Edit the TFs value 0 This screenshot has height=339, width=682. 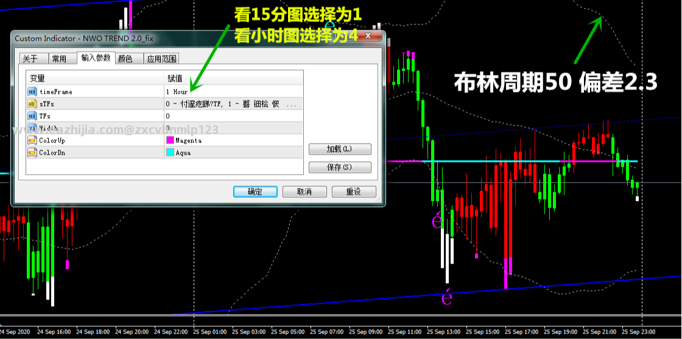point(233,116)
